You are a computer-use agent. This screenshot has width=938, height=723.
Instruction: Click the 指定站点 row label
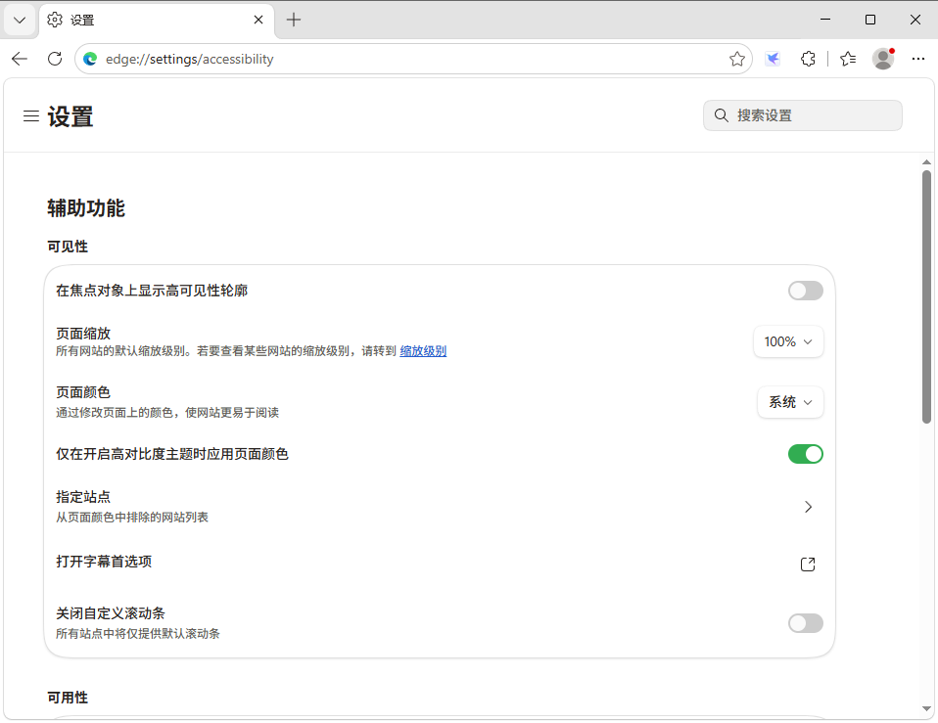83,497
